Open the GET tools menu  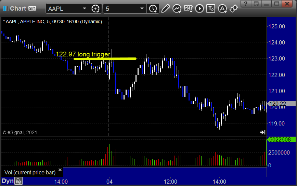pos(188,9)
